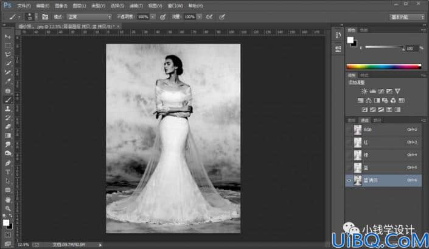
Task: Select the Eyedropper tool
Action: point(8,81)
